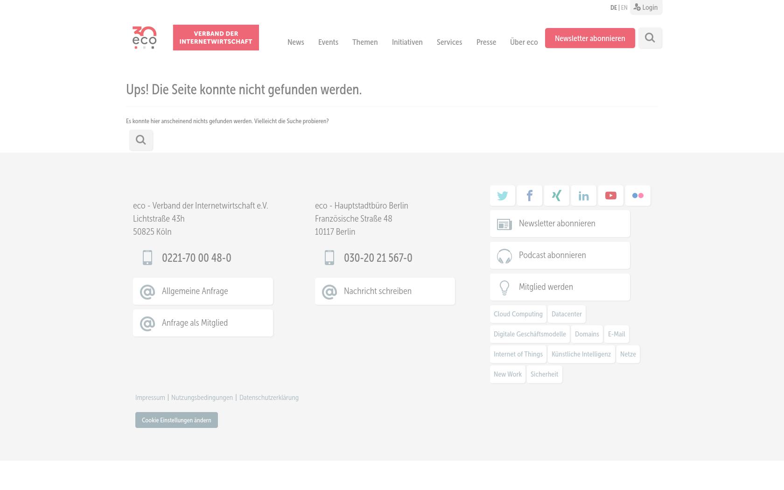Viewport: 784px width, 490px height.
Task: Click Anfrage als Mitglied button
Action: [203, 323]
